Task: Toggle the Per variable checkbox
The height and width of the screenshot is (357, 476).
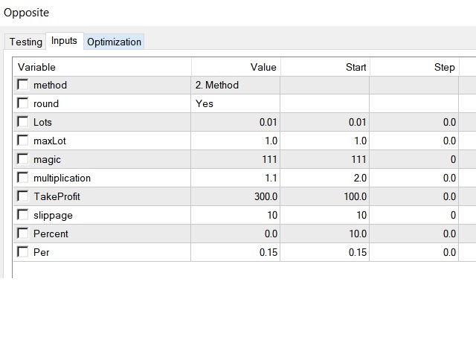Action: click(23, 253)
